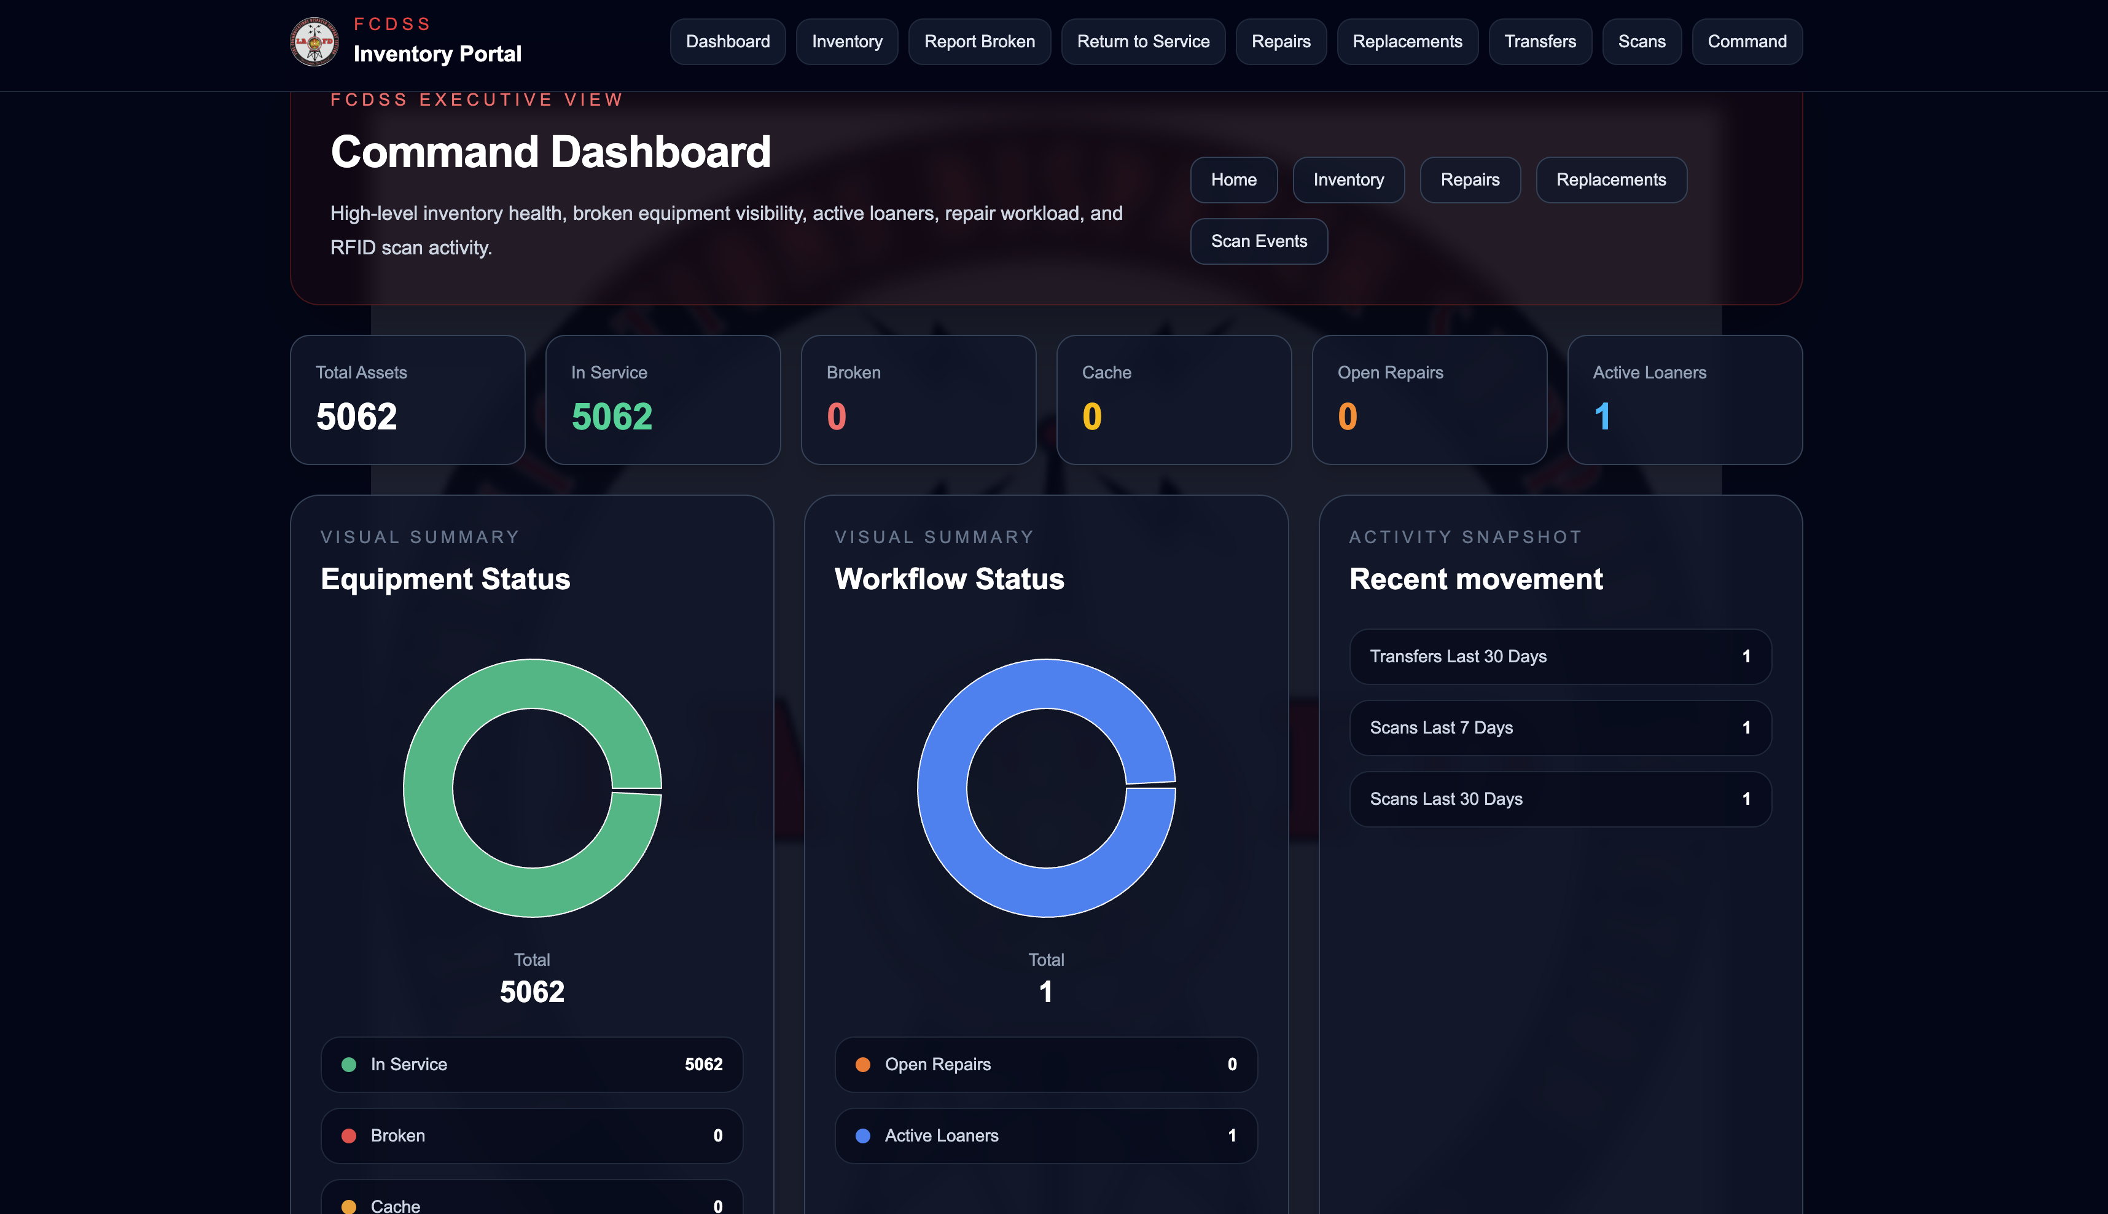Viewport: 2108px width, 1214px height.
Task: Click the Inventory Portal title link
Action: click(437, 54)
